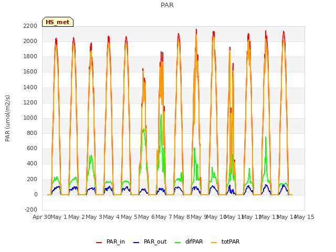
Task: Click the -200 y-axis tick label
Action: pyautogui.click(x=31, y=209)
